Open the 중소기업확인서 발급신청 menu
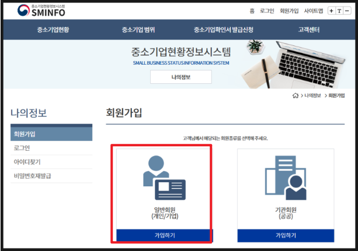 [x=224, y=30]
